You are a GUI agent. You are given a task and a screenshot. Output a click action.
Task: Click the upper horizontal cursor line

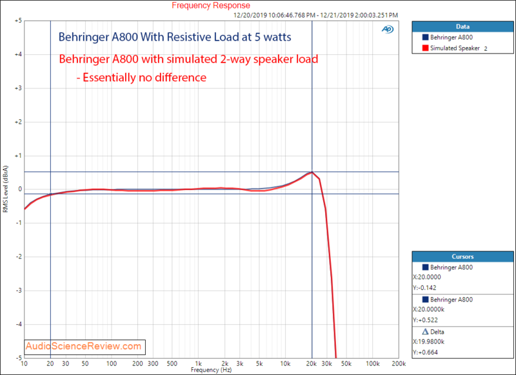[193, 172]
